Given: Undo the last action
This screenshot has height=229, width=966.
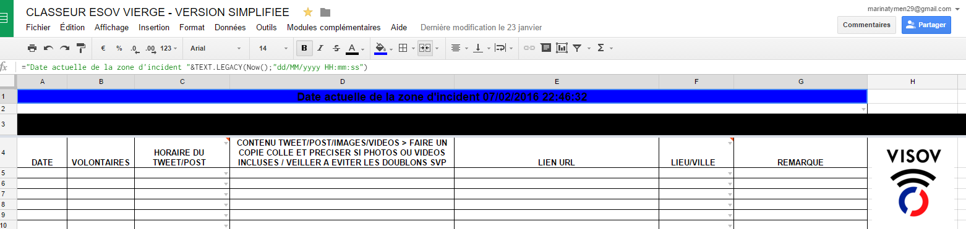Looking at the screenshot, I should pyautogui.click(x=48, y=48).
